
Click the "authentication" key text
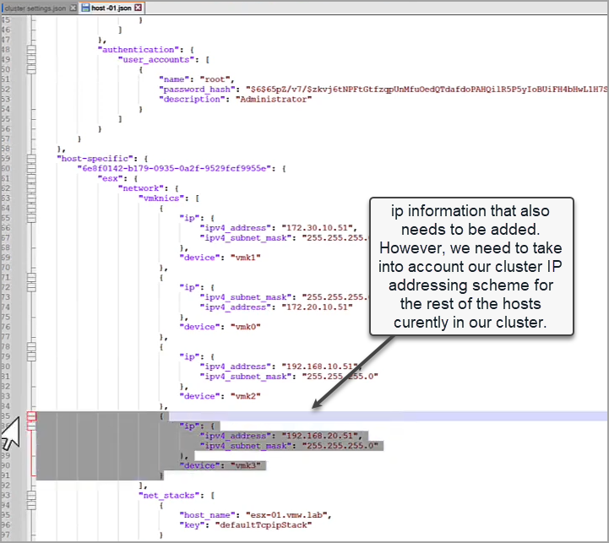point(138,50)
